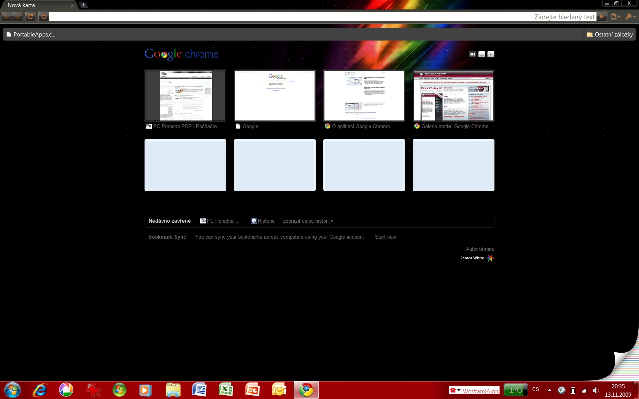This screenshot has width=639, height=399.
Task: Reload the page with the refresh button
Action: click(30, 16)
